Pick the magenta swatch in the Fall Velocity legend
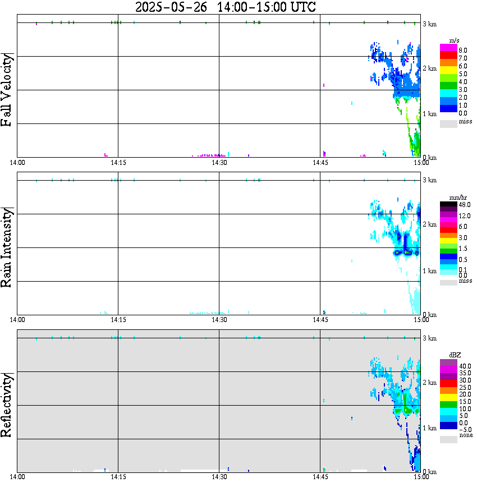Image resolution: width=477 pixels, height=487 pixels. pyautogui.click(x=448, y=48)
